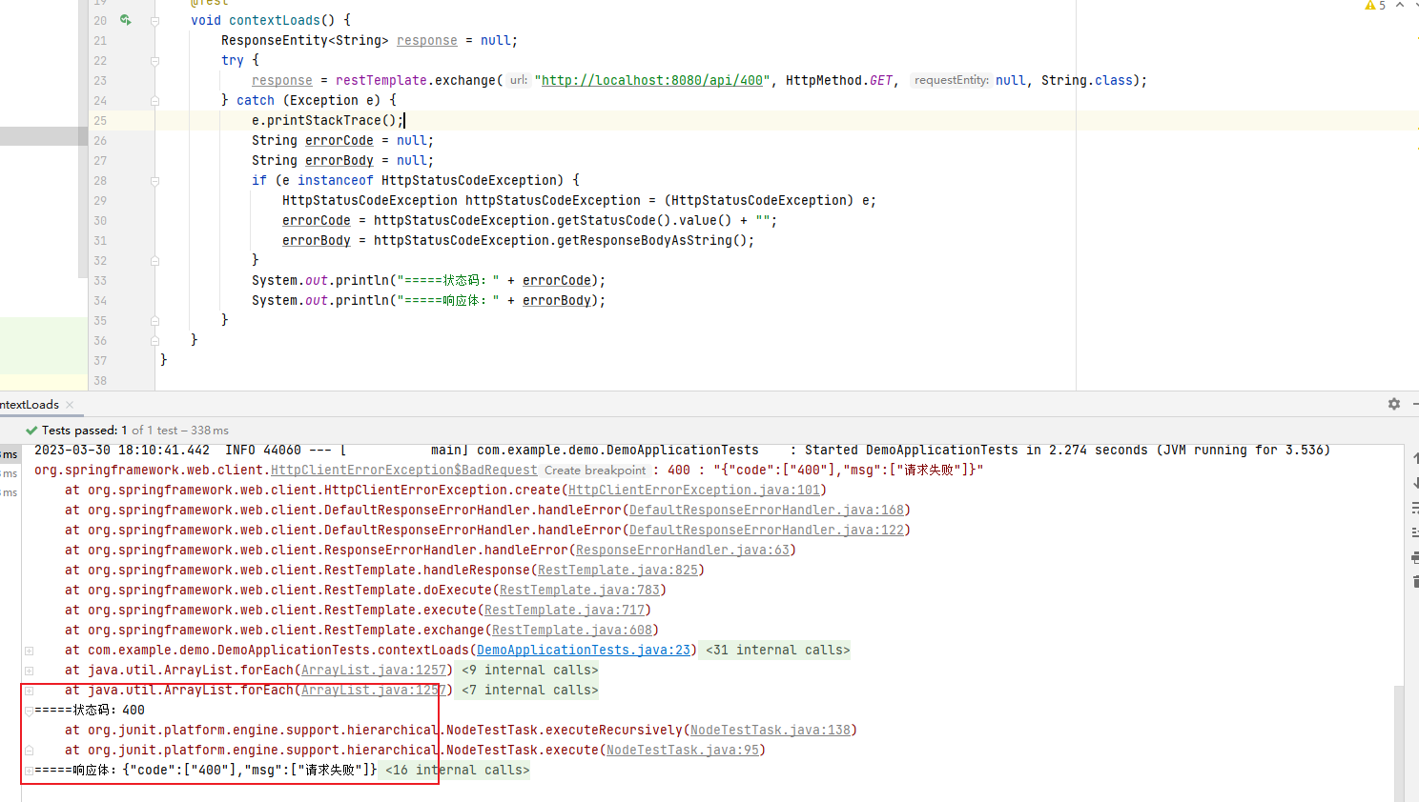
Task: Click the up arrow in console toolbar
Action: pos(1414,458)
